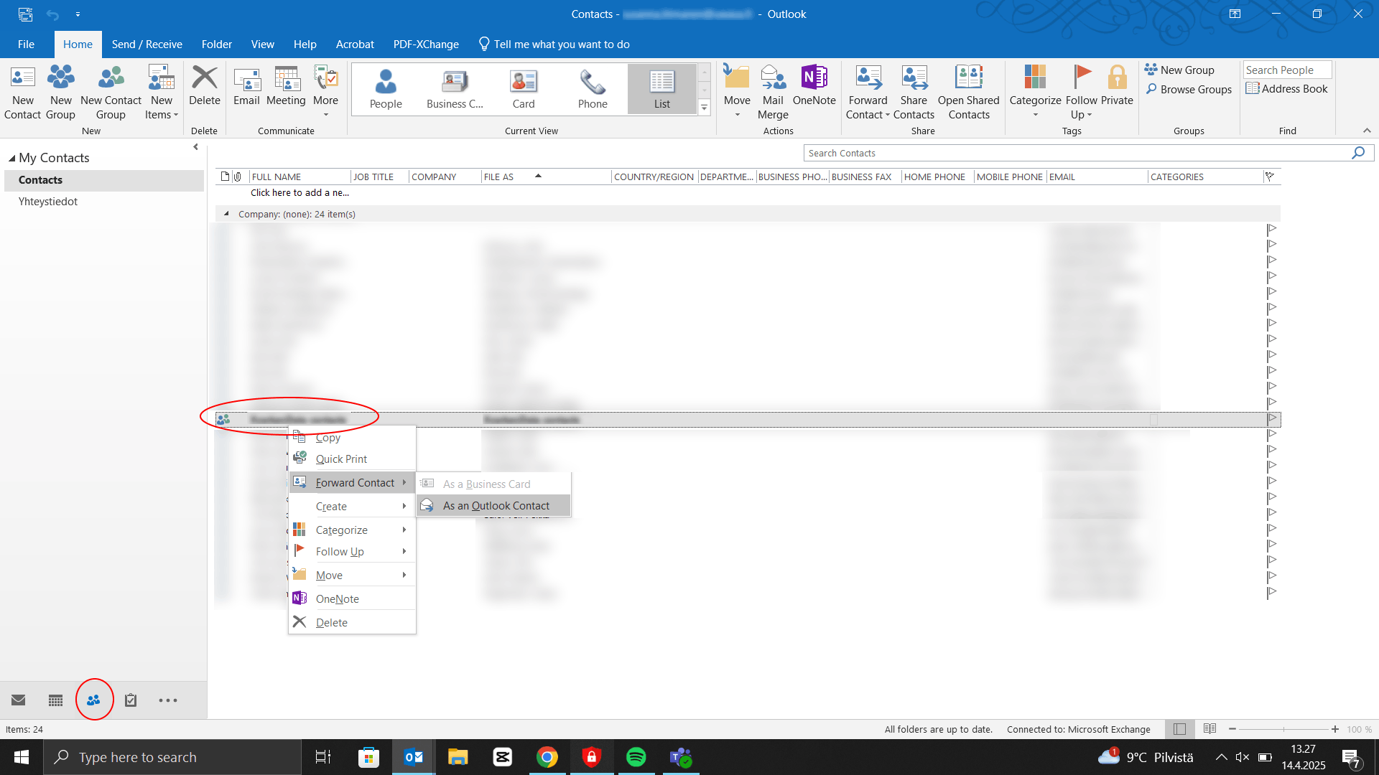Open the Tasks view clipboard icon
This screenshot has width=1379, height=775.
[x=131, y=700]
